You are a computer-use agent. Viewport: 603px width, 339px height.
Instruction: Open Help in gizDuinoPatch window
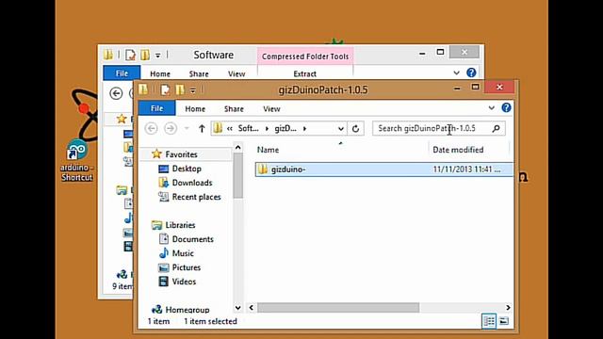pos(507,108)
